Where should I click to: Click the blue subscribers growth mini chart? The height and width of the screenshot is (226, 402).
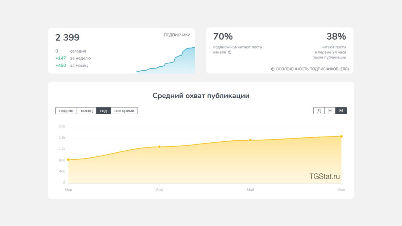(x=166, y=60)
